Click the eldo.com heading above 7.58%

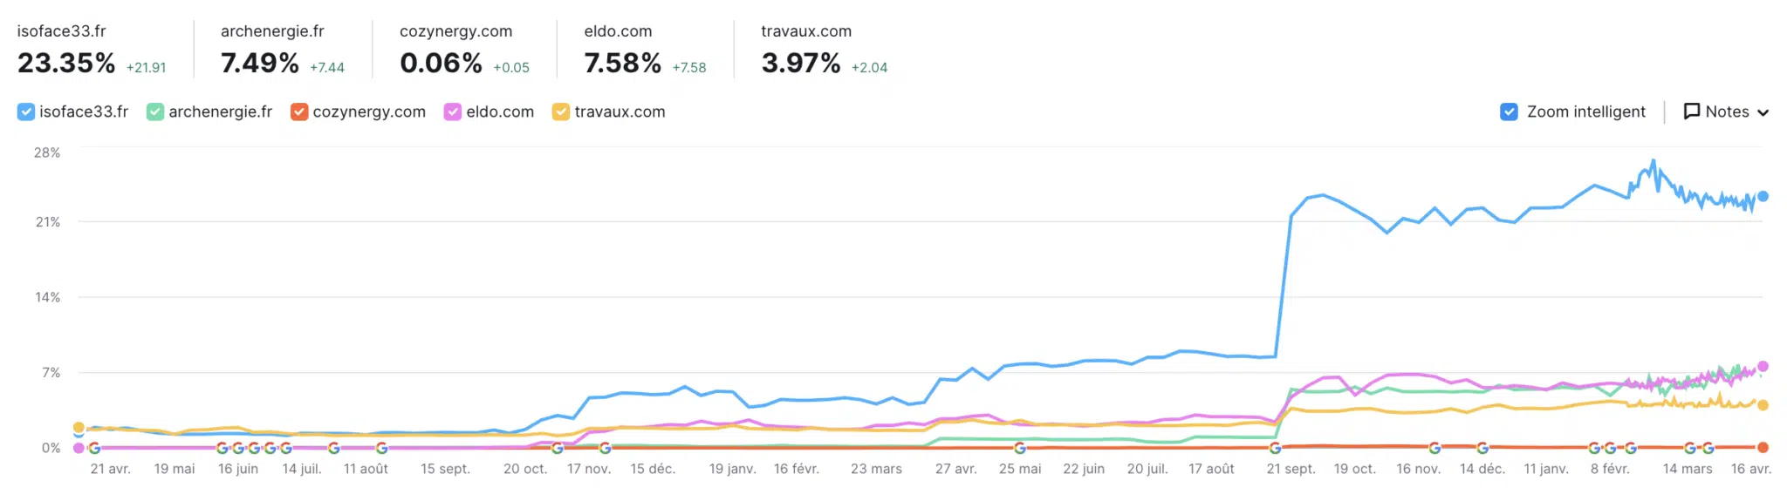pyautogui.click(x=618, y=31)
